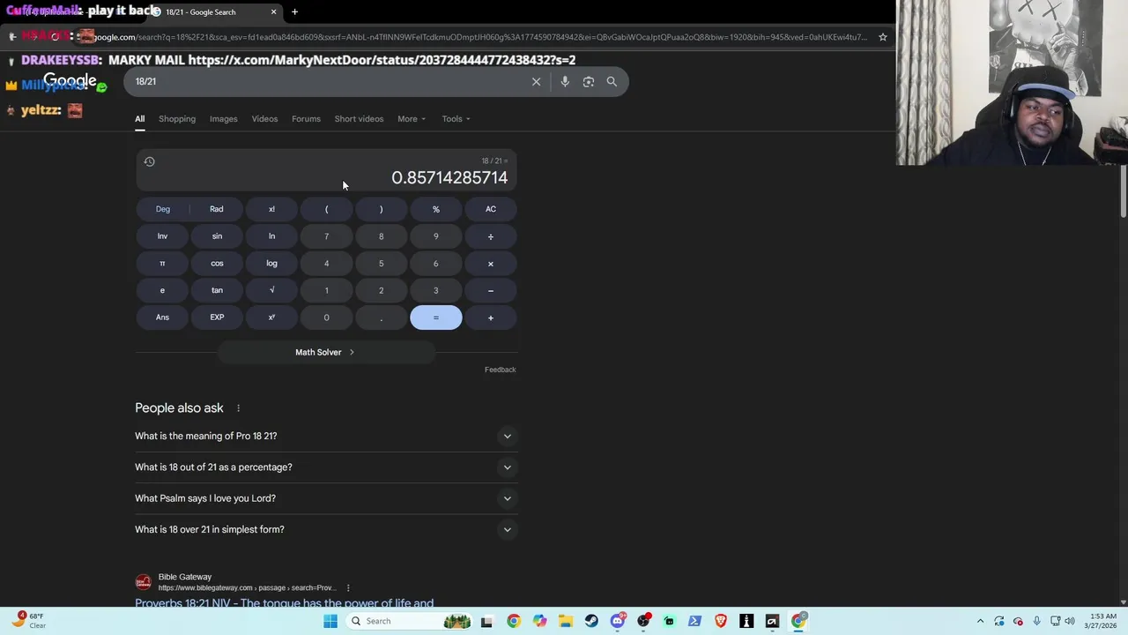
Task: Switch to Images results tab
Action: (x=223, y=119)
